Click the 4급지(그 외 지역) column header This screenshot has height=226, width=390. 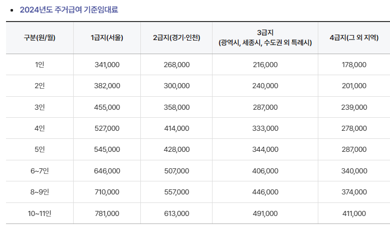coord(354,38)
